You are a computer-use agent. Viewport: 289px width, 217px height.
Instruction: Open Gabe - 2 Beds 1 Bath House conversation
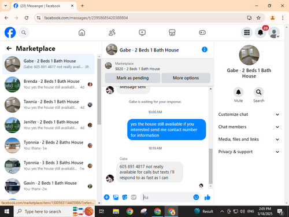click(49, 64)
